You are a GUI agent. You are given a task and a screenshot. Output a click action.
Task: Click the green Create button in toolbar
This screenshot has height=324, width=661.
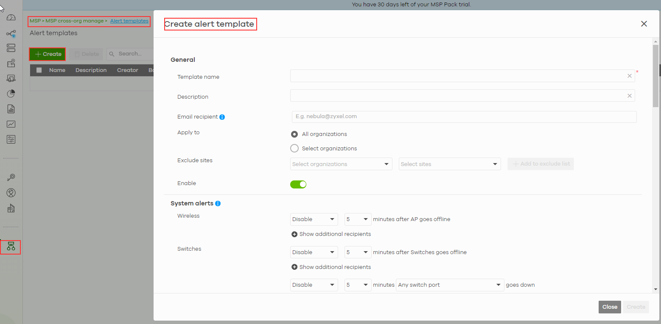(48, 54)
